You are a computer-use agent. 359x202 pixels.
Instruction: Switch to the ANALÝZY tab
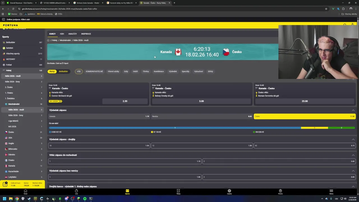72,34
